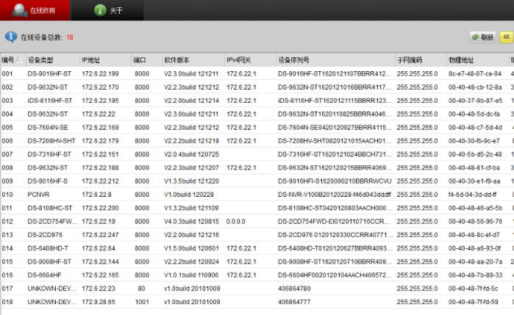The height and width of the screenshot is (315, 514).
Task: Click gateway value 0.0.0.0
Action: pyautogui.click(x=236, y=221)
